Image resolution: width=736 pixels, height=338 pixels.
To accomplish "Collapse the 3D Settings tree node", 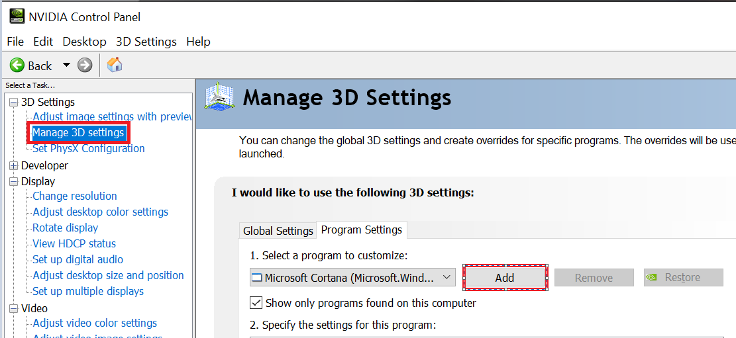I will point(14,103).
